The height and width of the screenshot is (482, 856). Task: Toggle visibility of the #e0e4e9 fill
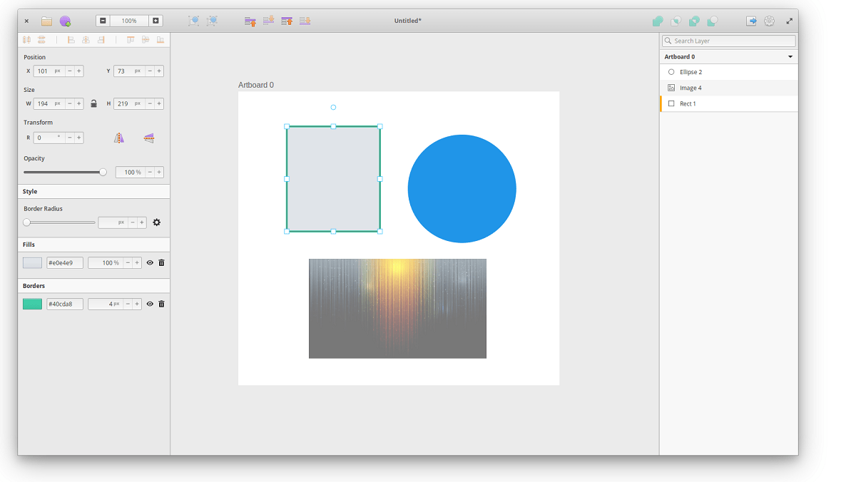[x=150, y=262]
